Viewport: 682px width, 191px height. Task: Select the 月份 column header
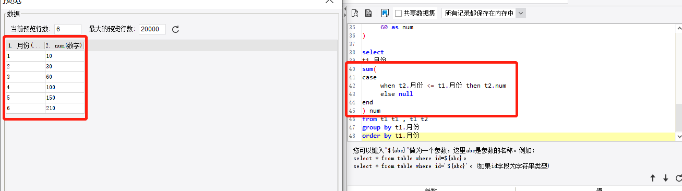point(25,45)
